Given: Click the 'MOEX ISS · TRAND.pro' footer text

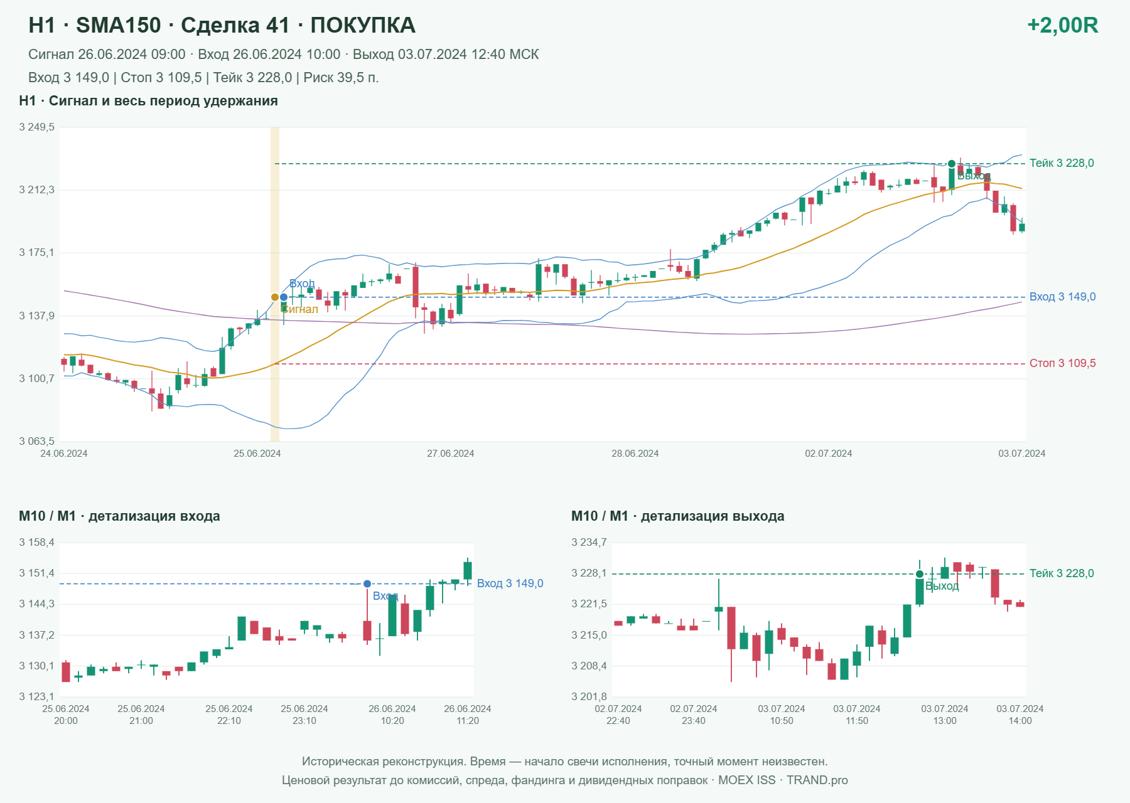Looking at the screenshot, I should coord(783,780).
